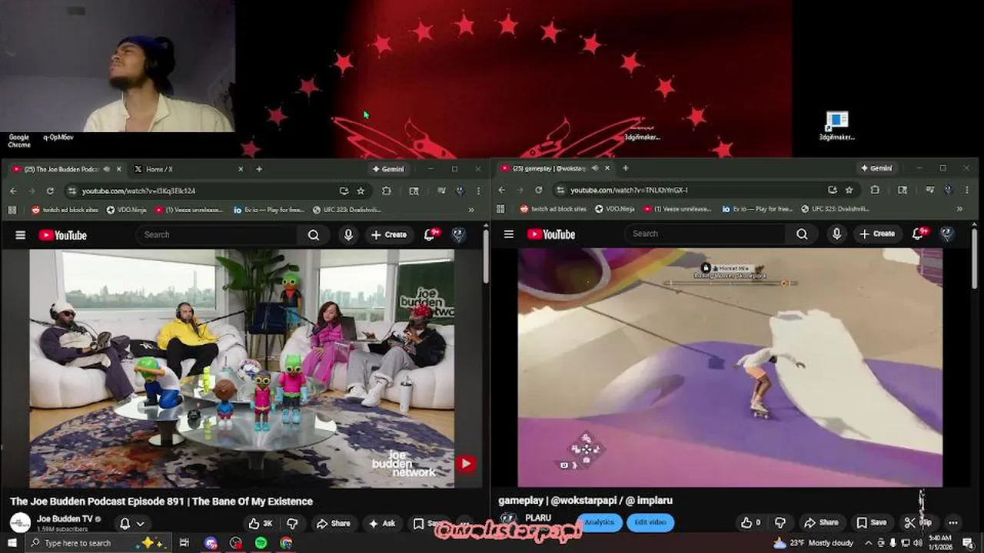984x553 pixels.
Task: Select the gameplay tab in right Chrome
Action: pos(554,168)
